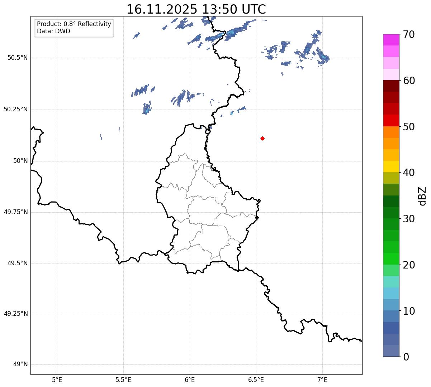Click the 7°E longitude axis label
Image resolution: width=431 pixels, height=387 pixels.
[x=322, y=379]
